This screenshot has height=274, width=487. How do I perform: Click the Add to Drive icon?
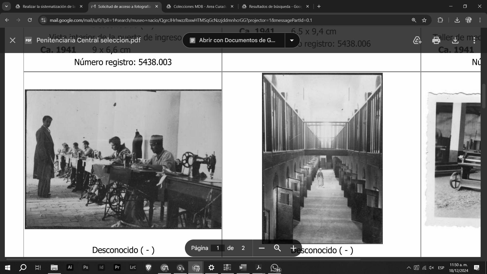click(417, 40)
